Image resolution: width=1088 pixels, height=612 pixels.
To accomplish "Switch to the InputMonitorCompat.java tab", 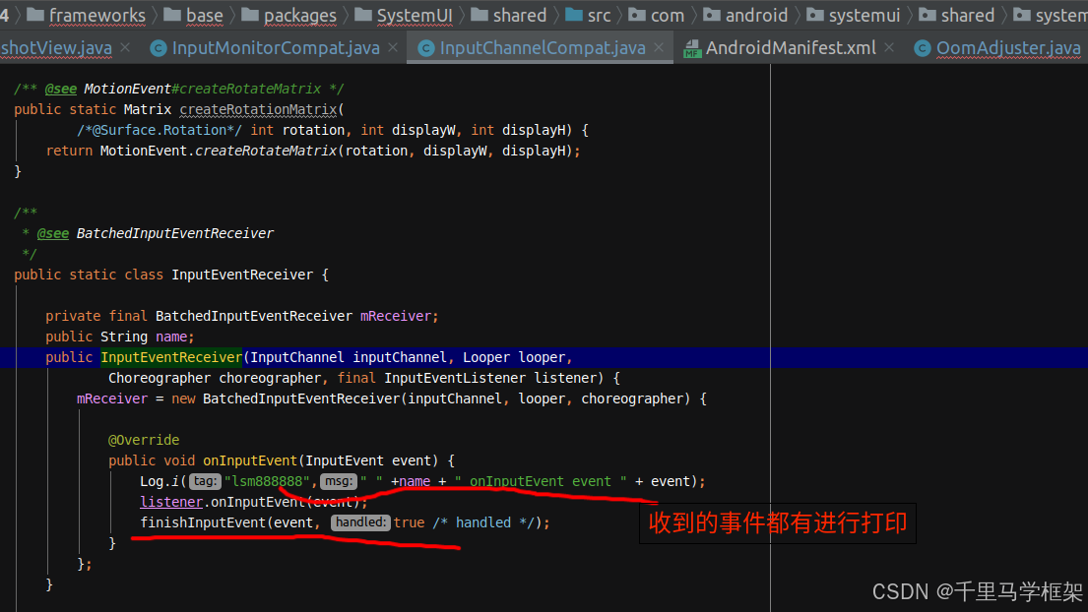I will click(276, 48).
